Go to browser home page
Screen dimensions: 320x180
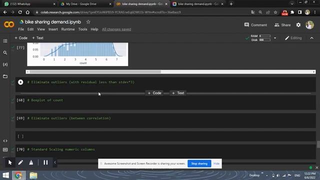click(x=27, y=12)
